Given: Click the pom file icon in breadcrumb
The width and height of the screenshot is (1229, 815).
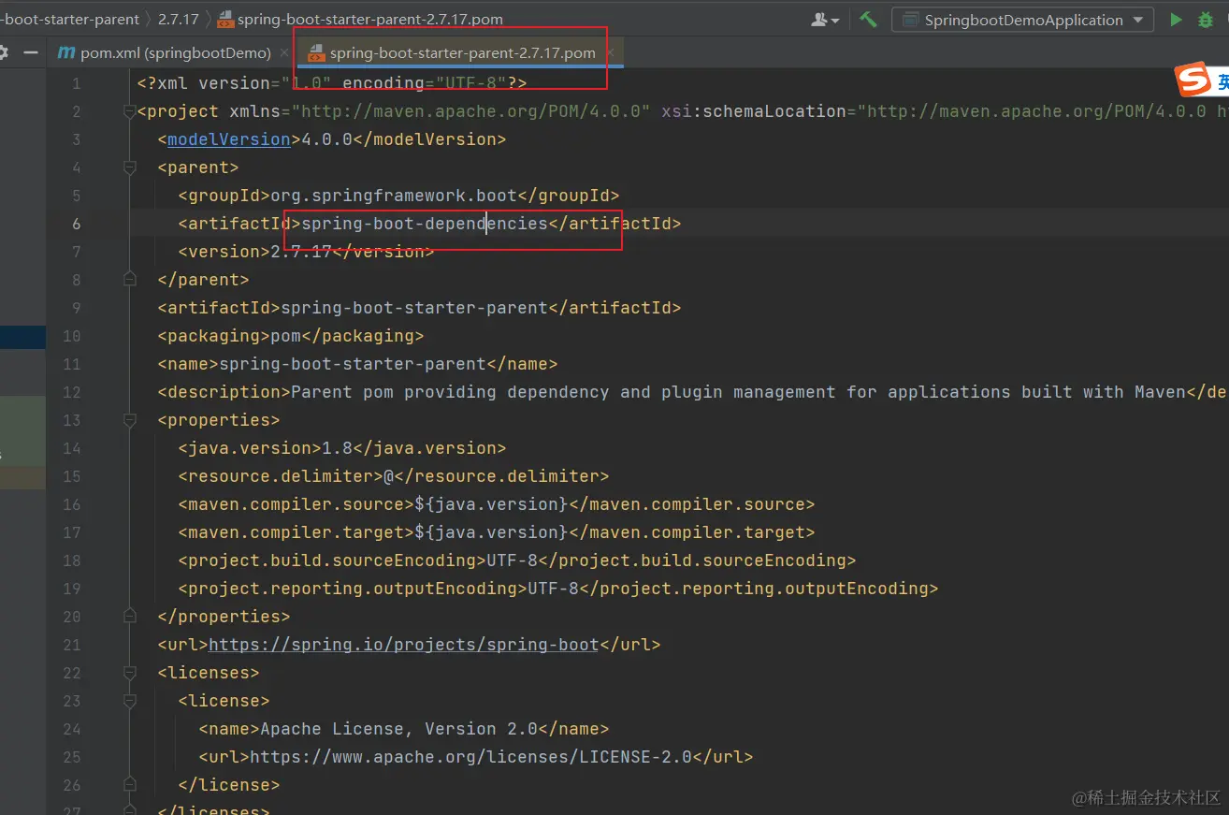Looking at the screenshot, I should 225,20.
